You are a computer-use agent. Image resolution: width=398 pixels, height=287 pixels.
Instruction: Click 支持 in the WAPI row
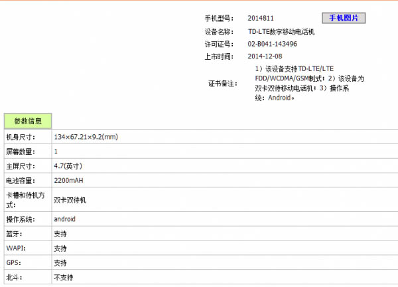(x=60, y=248)
